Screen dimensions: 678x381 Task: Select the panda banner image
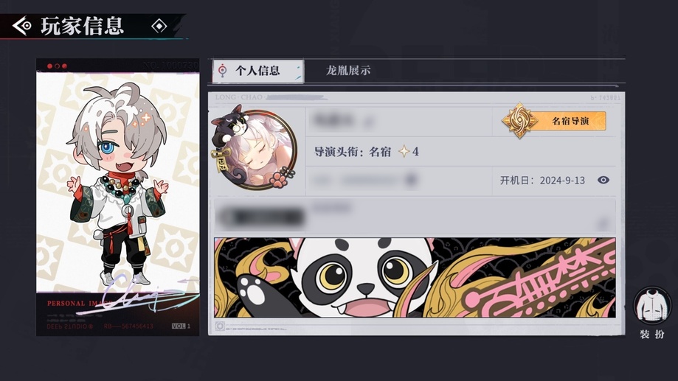pyautogui.click(x=415, y=277)
